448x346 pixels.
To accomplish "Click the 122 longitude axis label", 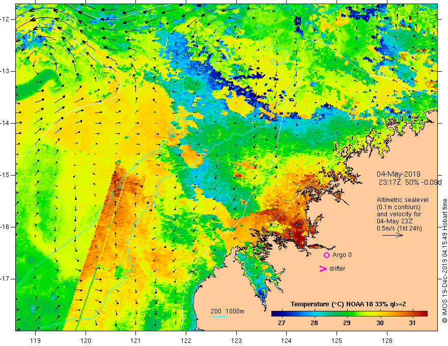I will point(186,340).
